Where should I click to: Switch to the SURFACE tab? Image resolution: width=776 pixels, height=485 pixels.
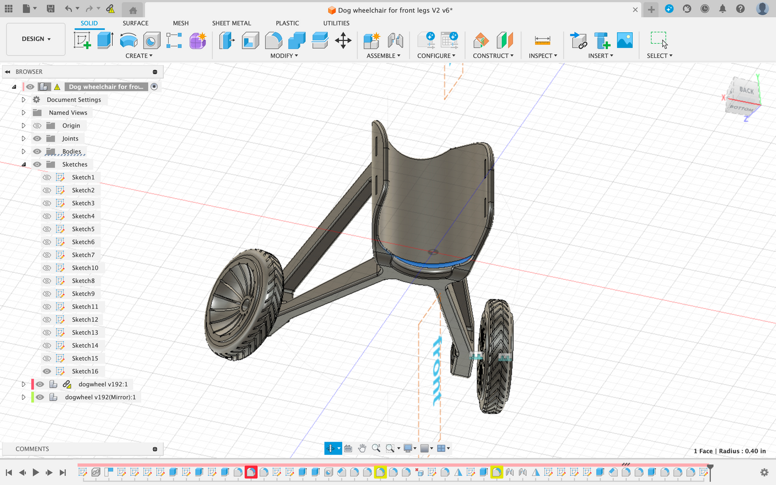135,23
